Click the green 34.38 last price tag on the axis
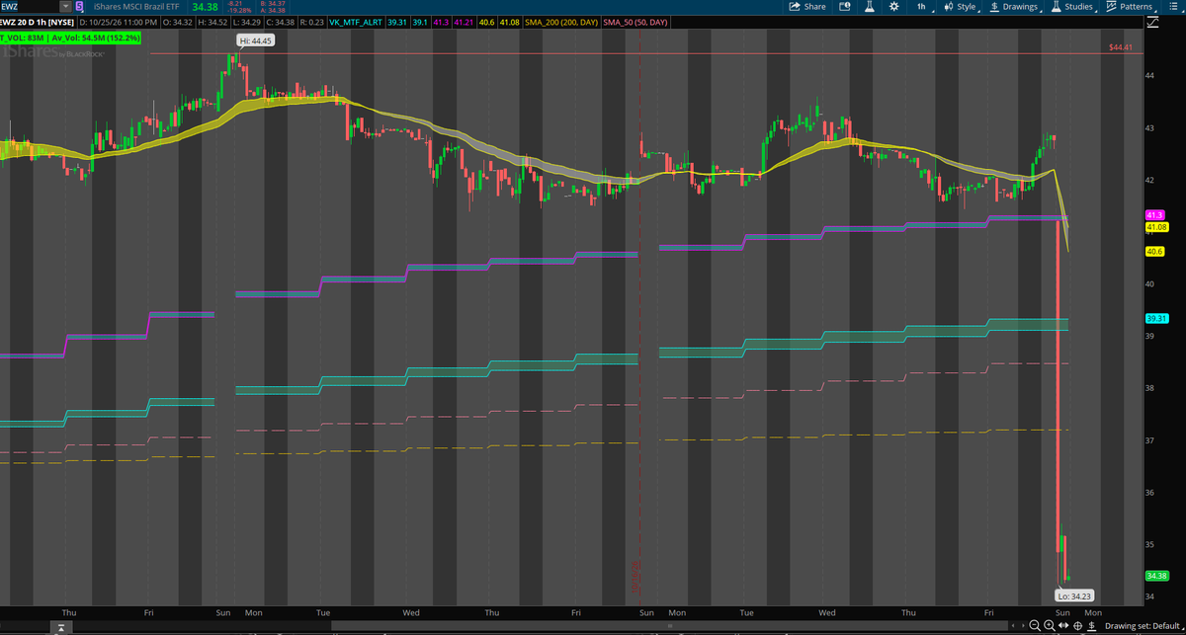The height and width of the screenshot is (635, 1186). click(1157, 576)
